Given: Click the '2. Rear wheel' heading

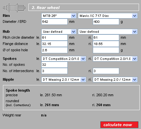Looking at the screenshot, I should (x=46, y=8).
